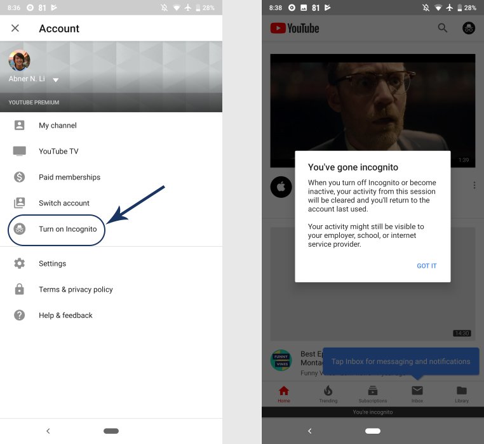Tap the Apple channel avatar
The width and height of the screenshot is (484, 444).
click(x=281, y=187)
